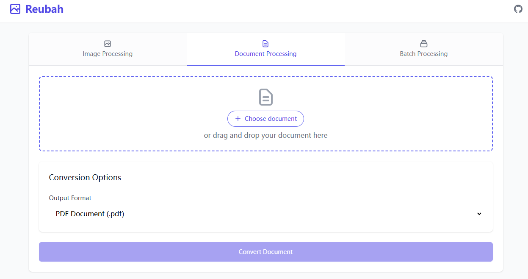Switch to the Image Processing tab
This screenshot has width=528, height=279.
[108, 49]
